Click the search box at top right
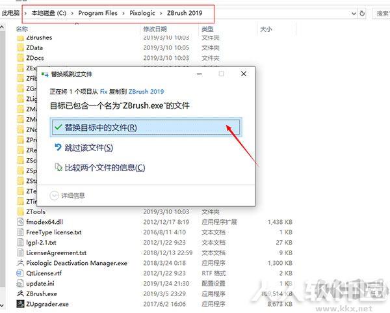The width and height of the screenshot is (390, 313). (382, 14)
